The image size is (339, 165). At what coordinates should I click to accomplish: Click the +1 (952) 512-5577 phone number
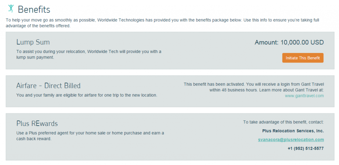[x=306, y=148]
